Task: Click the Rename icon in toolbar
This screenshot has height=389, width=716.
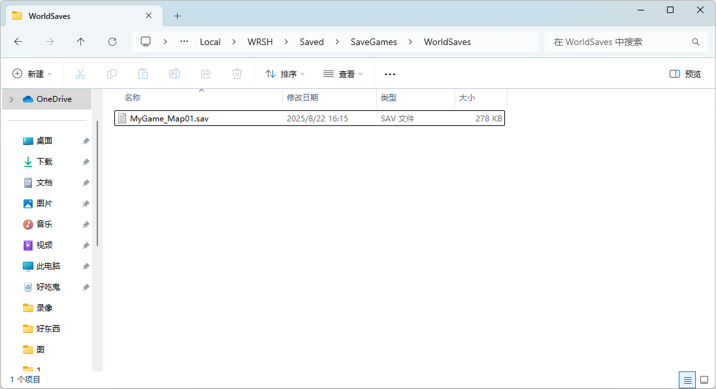Action: 174,74
